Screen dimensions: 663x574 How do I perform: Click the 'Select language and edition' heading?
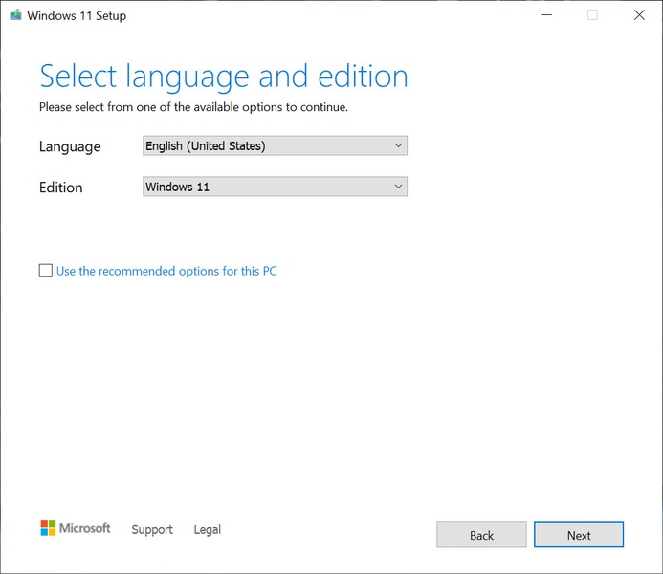pyautogui.click(x=224, y=76)
